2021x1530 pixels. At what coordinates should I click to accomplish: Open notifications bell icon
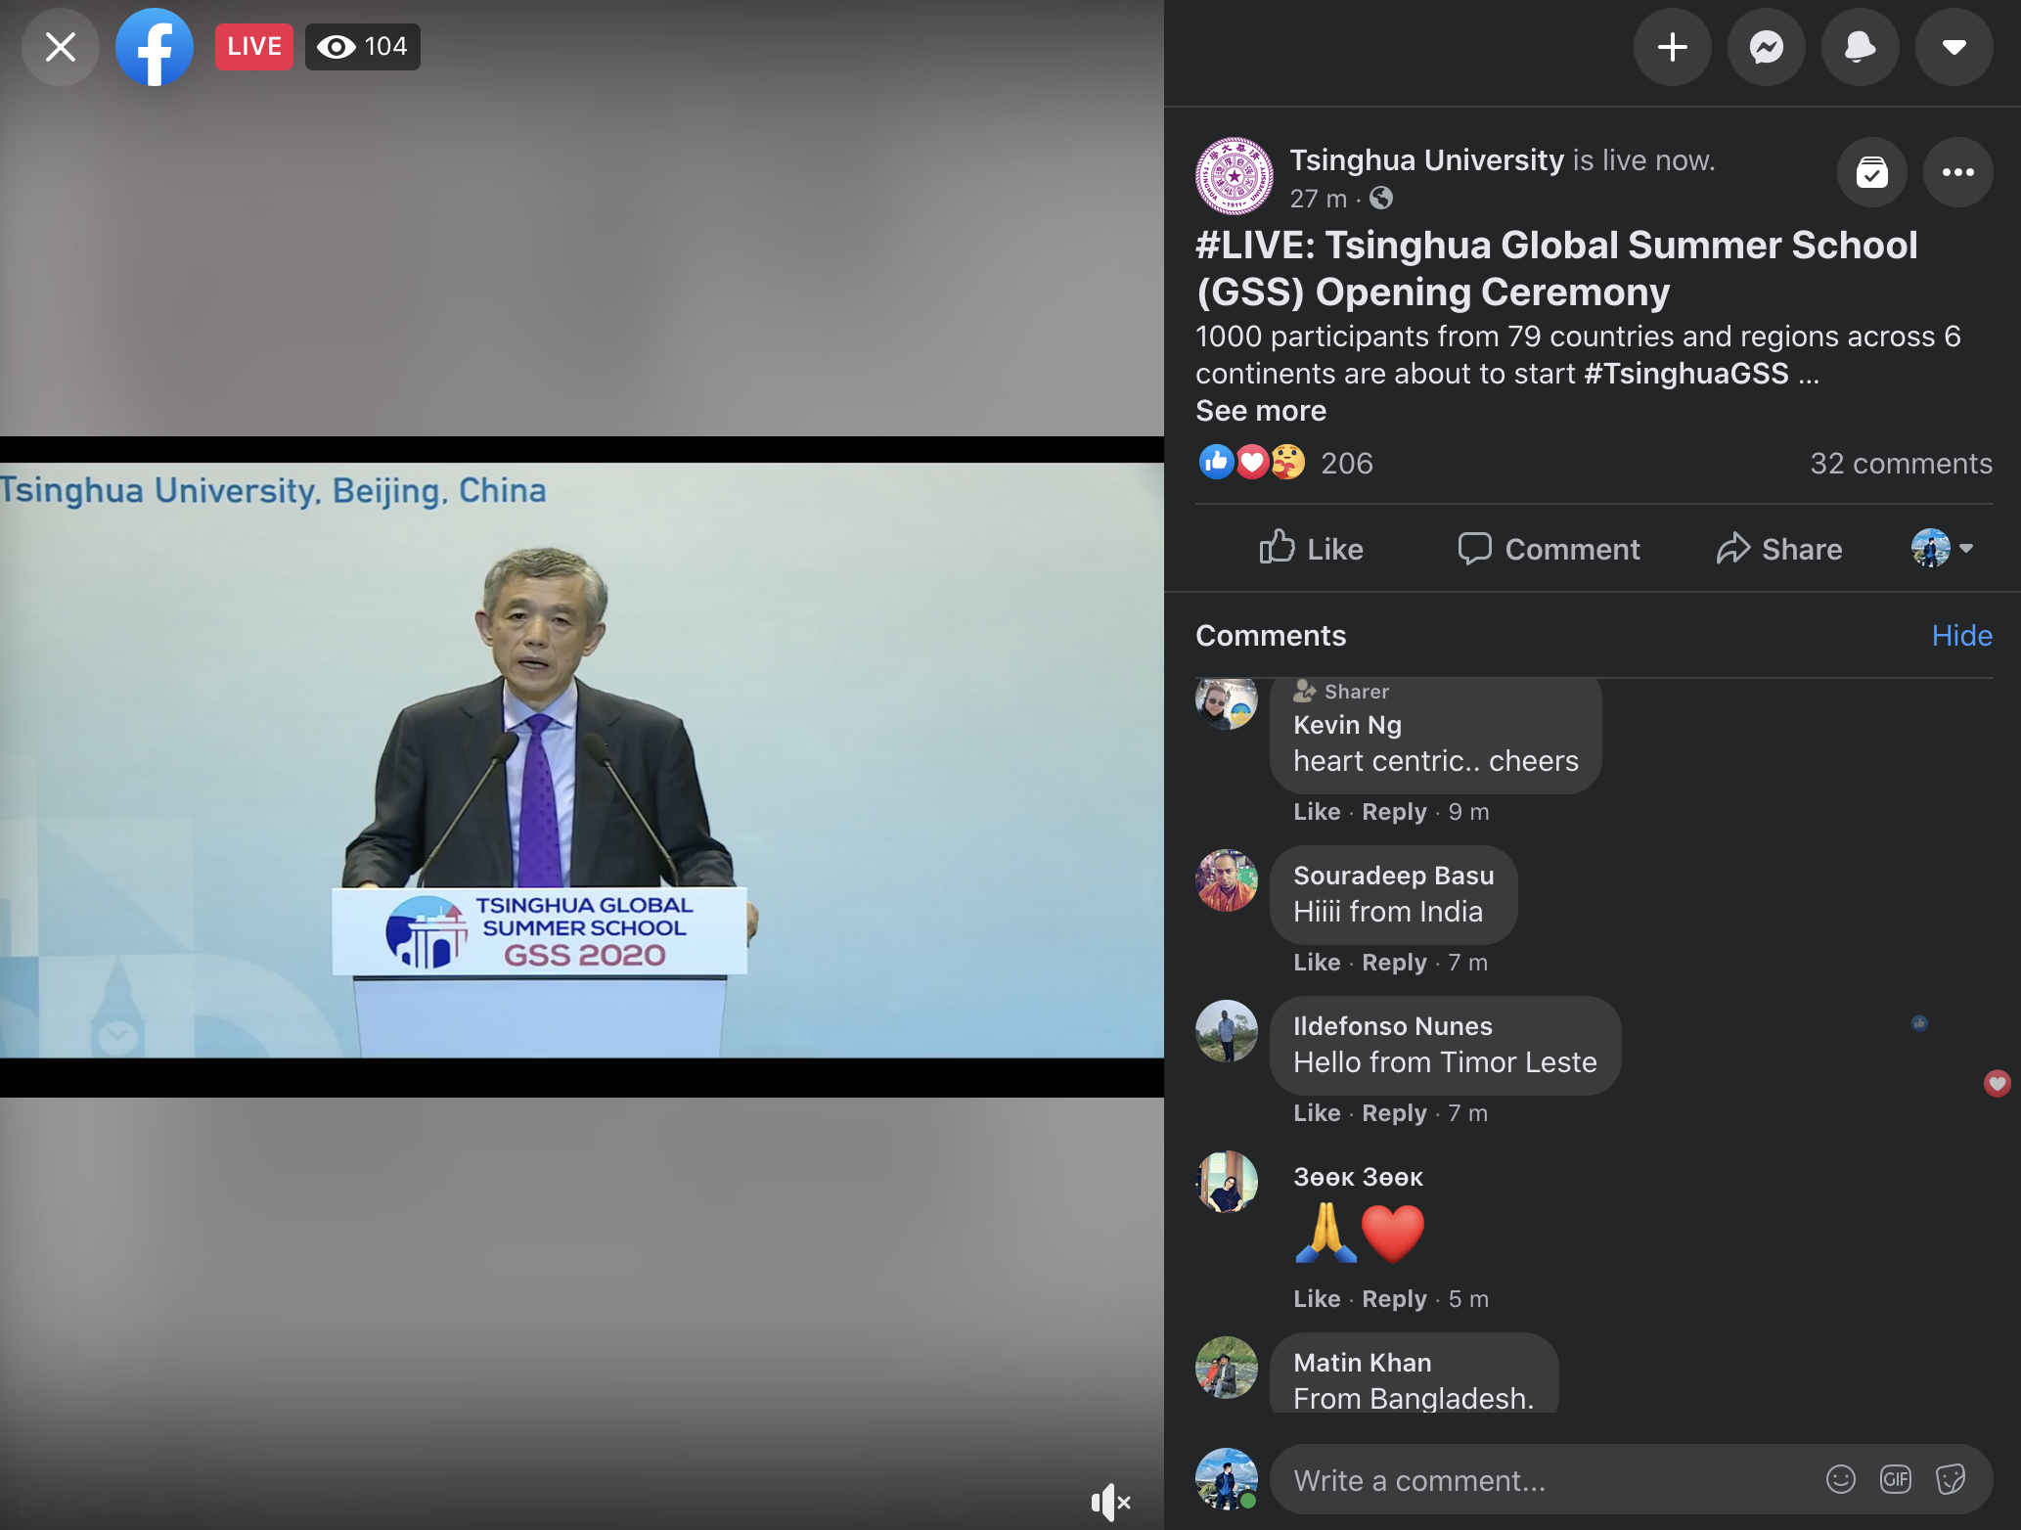pos(1860,47)
